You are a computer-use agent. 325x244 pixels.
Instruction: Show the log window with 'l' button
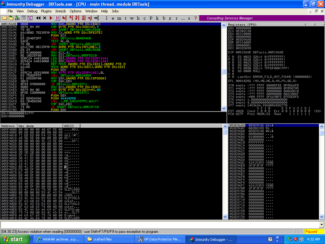(106, 18)
